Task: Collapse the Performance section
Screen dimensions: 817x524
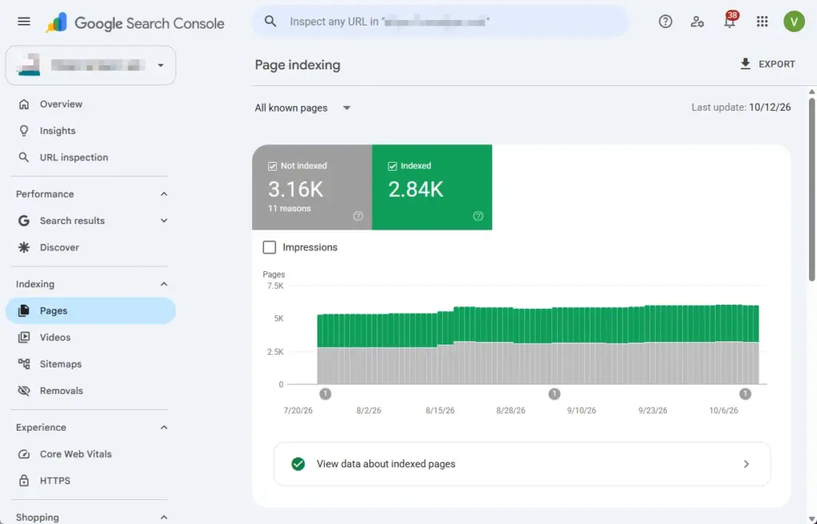Action: [x=164, y=195]
